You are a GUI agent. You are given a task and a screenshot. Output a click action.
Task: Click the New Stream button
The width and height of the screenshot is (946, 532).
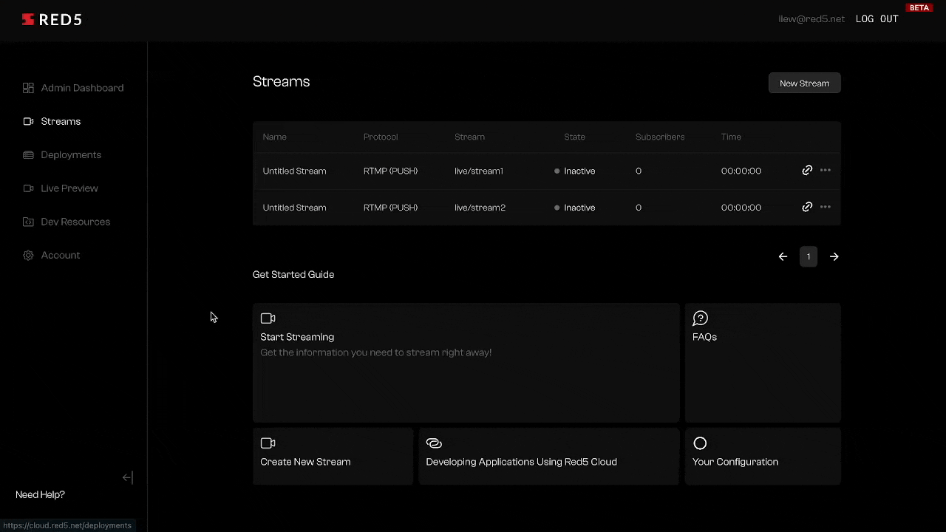coord(805,83)
